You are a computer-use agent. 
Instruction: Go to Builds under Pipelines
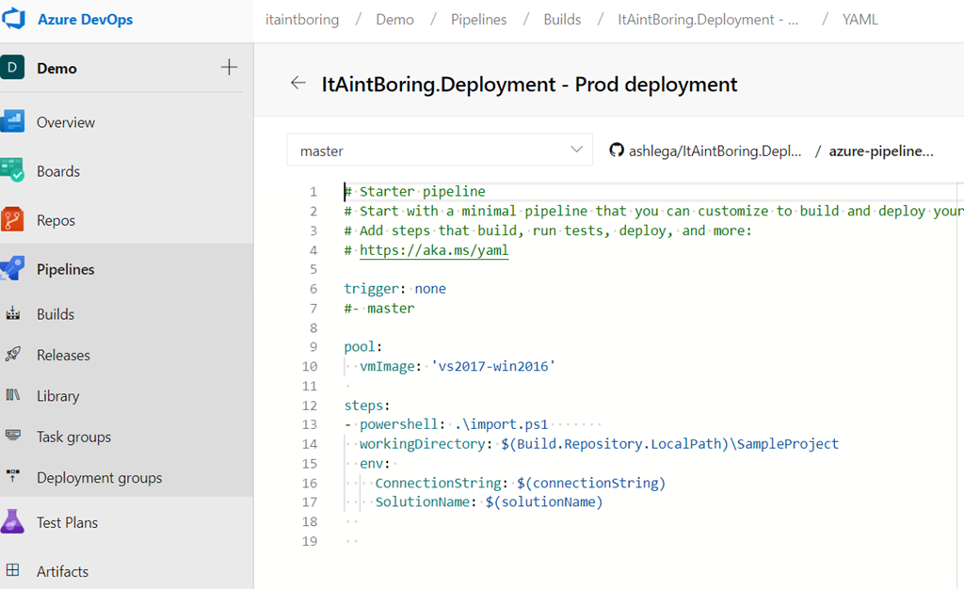click(56, 314)
